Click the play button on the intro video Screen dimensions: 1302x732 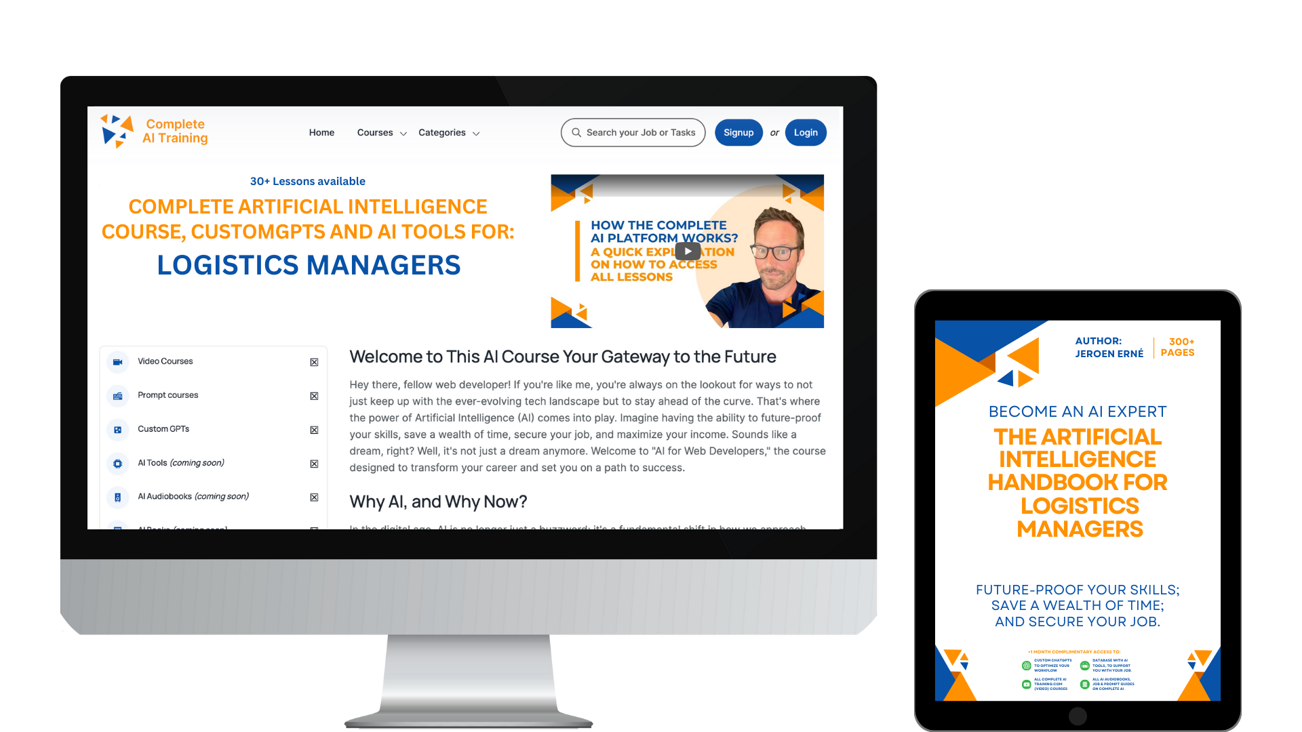coord(686,250)
